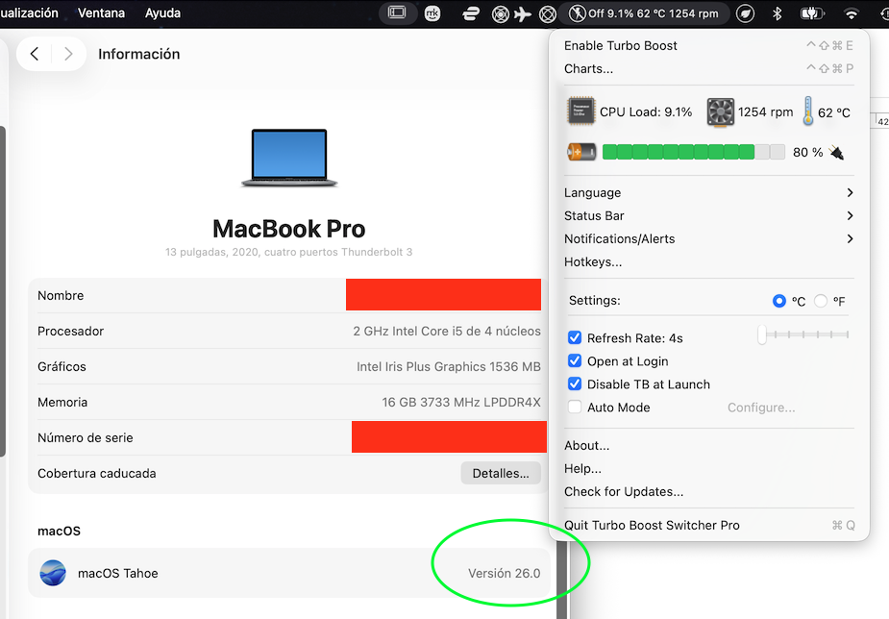Click the green battery level bar
889x619 pixels.
tap(693, 152)
